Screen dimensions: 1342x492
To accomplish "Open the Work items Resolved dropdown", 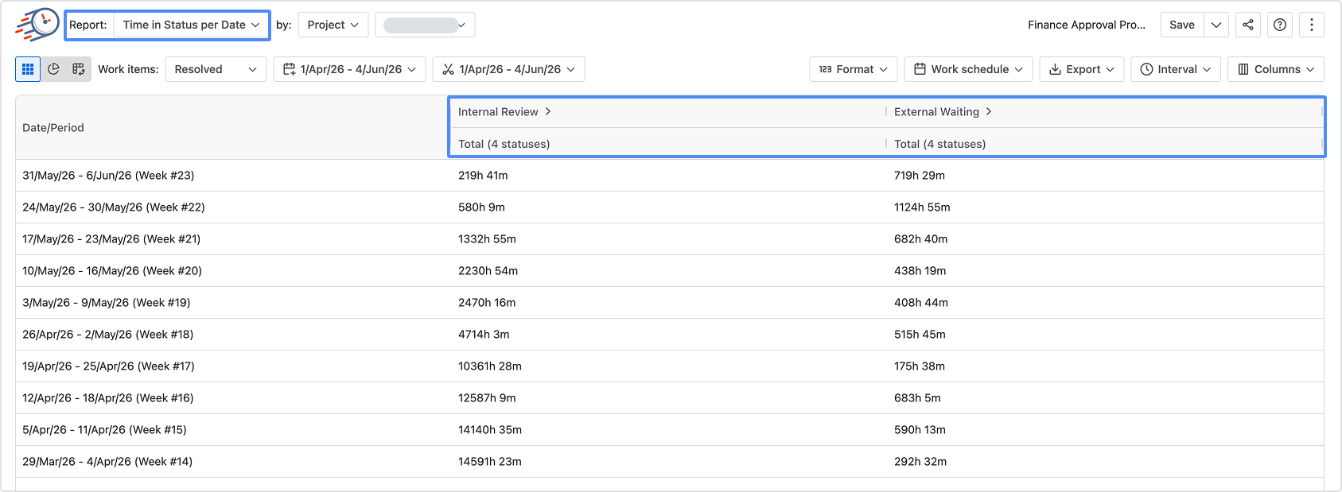I will pyautogui.click(x=216, y=69).
